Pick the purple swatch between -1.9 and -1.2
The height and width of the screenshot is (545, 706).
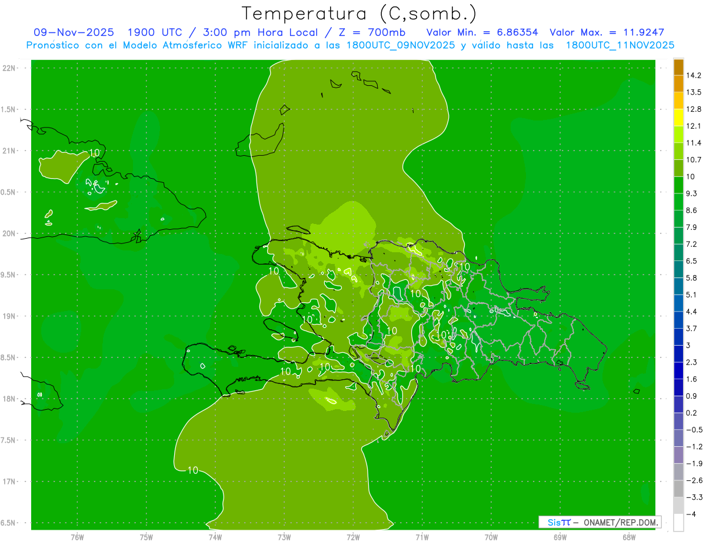tap(678, 454)
